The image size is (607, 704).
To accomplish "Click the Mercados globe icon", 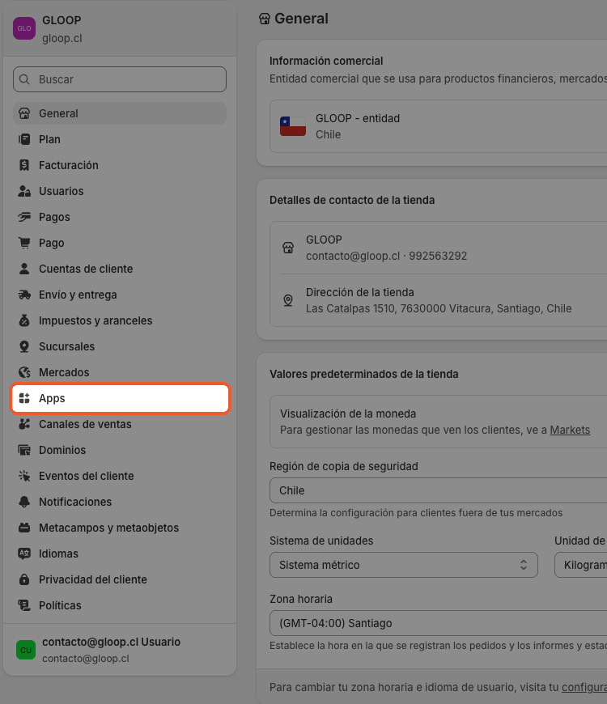I will [24, 373].
